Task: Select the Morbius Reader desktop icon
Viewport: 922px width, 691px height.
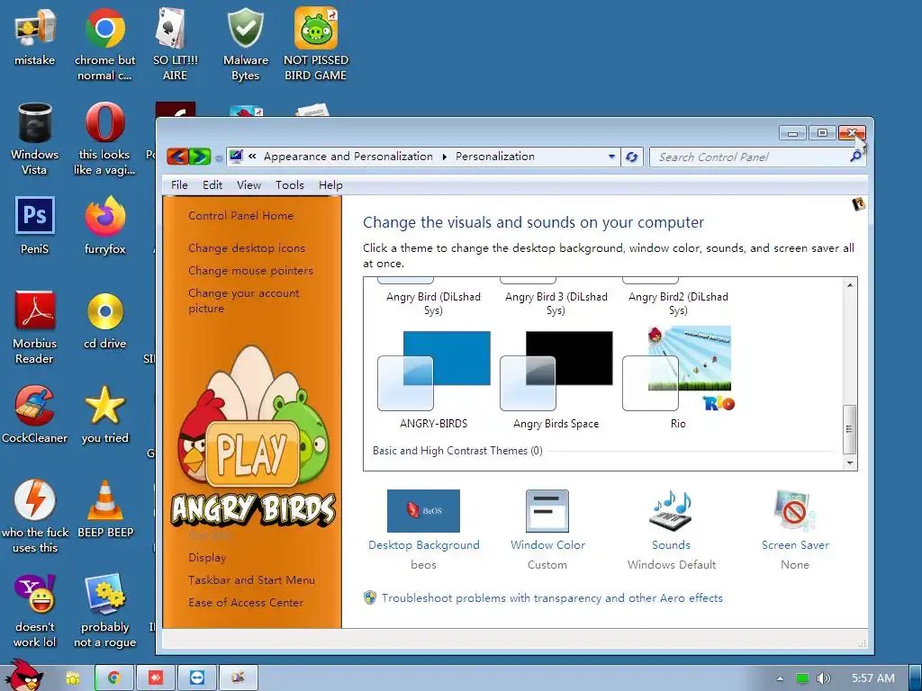Action: pyautogui.click(x=35, y=328)
